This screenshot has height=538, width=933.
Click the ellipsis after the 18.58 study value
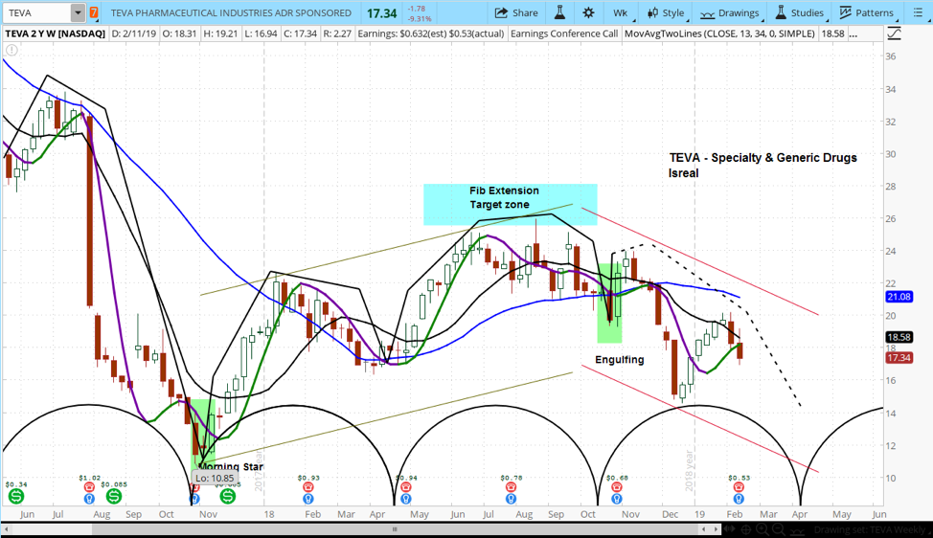click(x=853, y=34)
